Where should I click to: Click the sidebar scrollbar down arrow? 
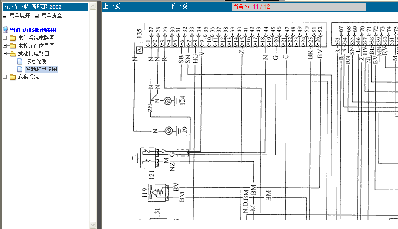click(93, 225)
